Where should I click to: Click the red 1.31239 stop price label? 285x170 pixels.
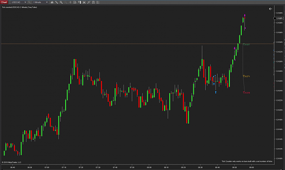click(246, 93)
